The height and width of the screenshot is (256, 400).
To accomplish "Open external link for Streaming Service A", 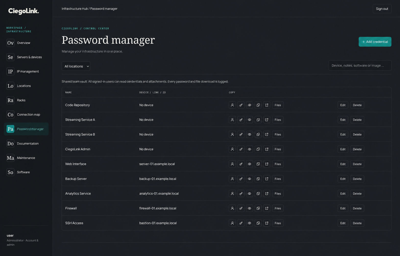I will coord(267,120).
